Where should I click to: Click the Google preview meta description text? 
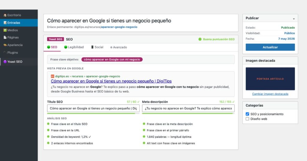point(140,89)
